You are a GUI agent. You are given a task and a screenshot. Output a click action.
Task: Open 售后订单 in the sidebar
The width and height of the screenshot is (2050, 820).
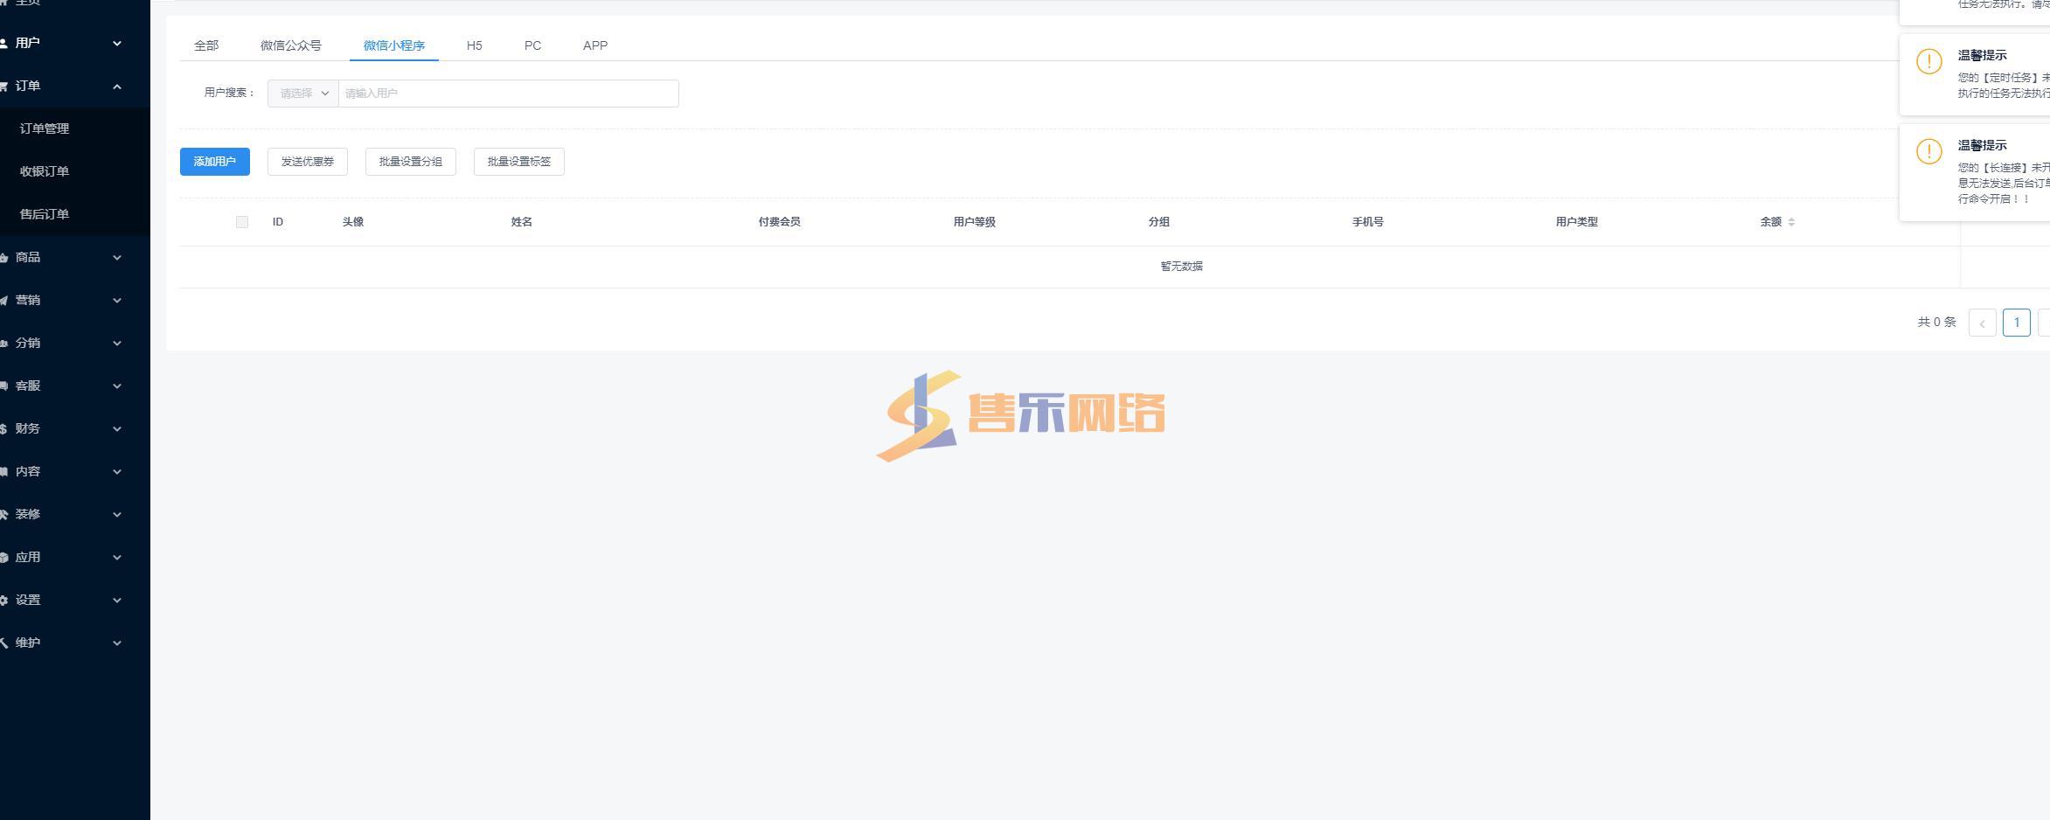45,214
